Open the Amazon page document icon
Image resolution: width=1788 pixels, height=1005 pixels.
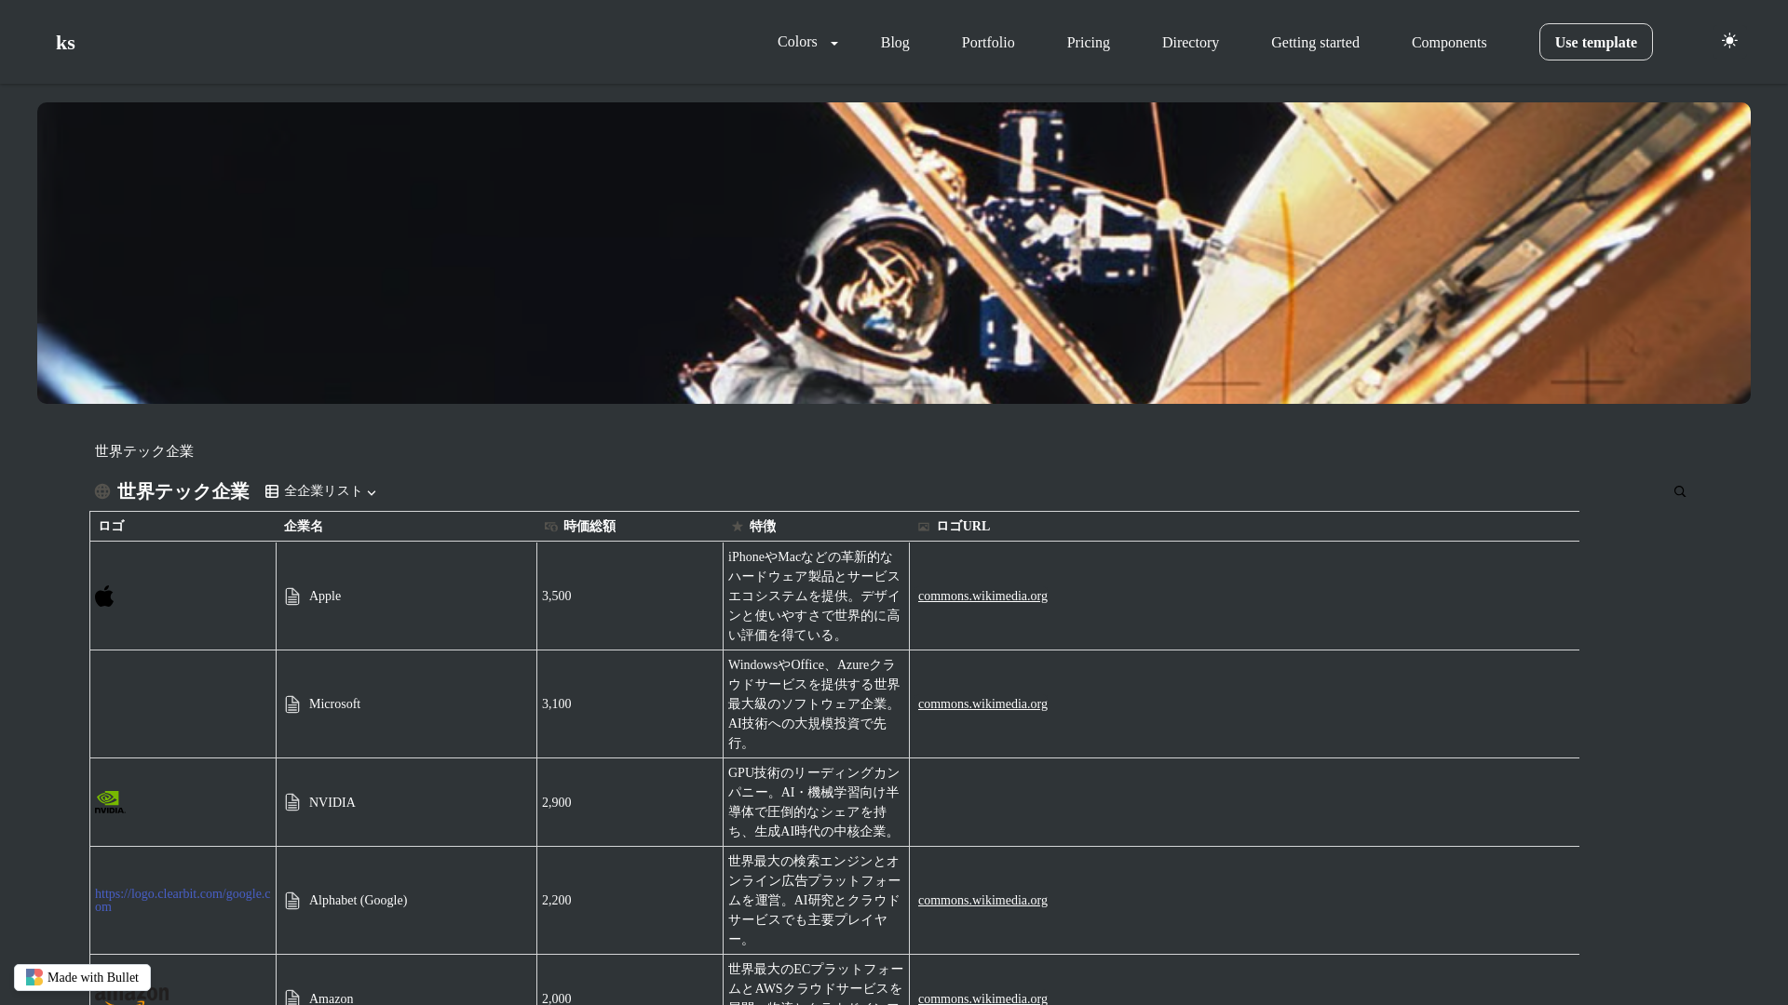coord(292,998)
